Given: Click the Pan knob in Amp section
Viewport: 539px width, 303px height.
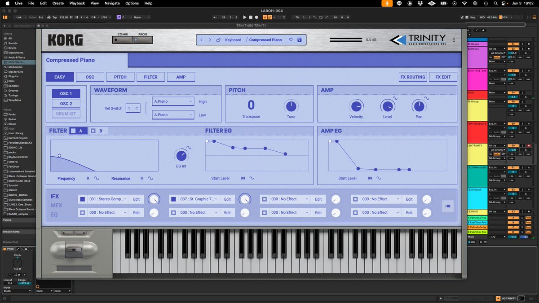Looking at the screenshot, I should 419,106.
